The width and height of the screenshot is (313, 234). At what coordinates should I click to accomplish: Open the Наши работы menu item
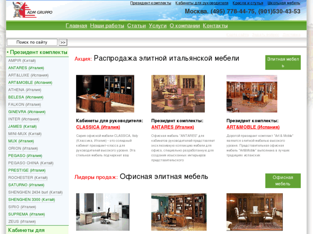[x=107, y=26]
